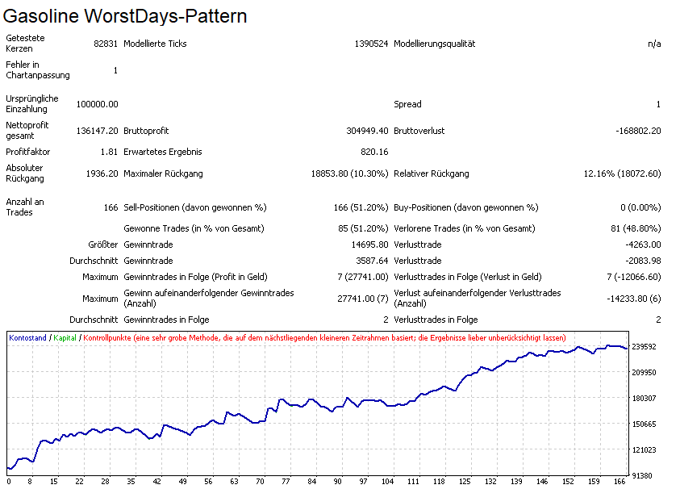Click the Modellierungsqualität label
Image resolution: width=680 pixels, height=489 pixels.
pyautogui.click(x=434, y=44)
